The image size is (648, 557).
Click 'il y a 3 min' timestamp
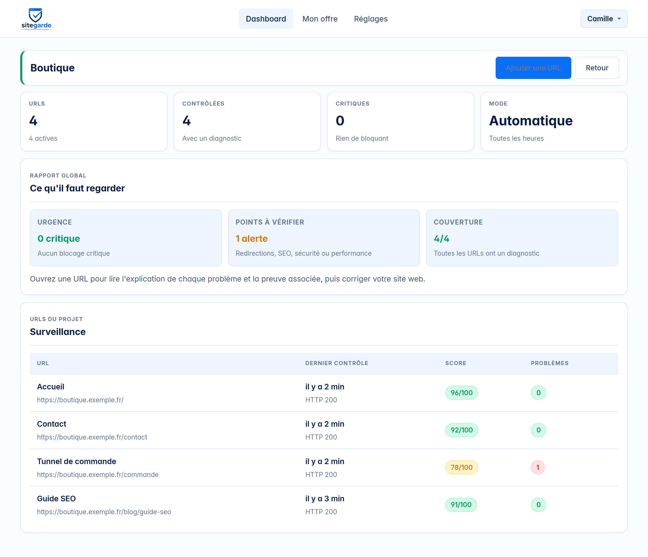tap(325, 499)
